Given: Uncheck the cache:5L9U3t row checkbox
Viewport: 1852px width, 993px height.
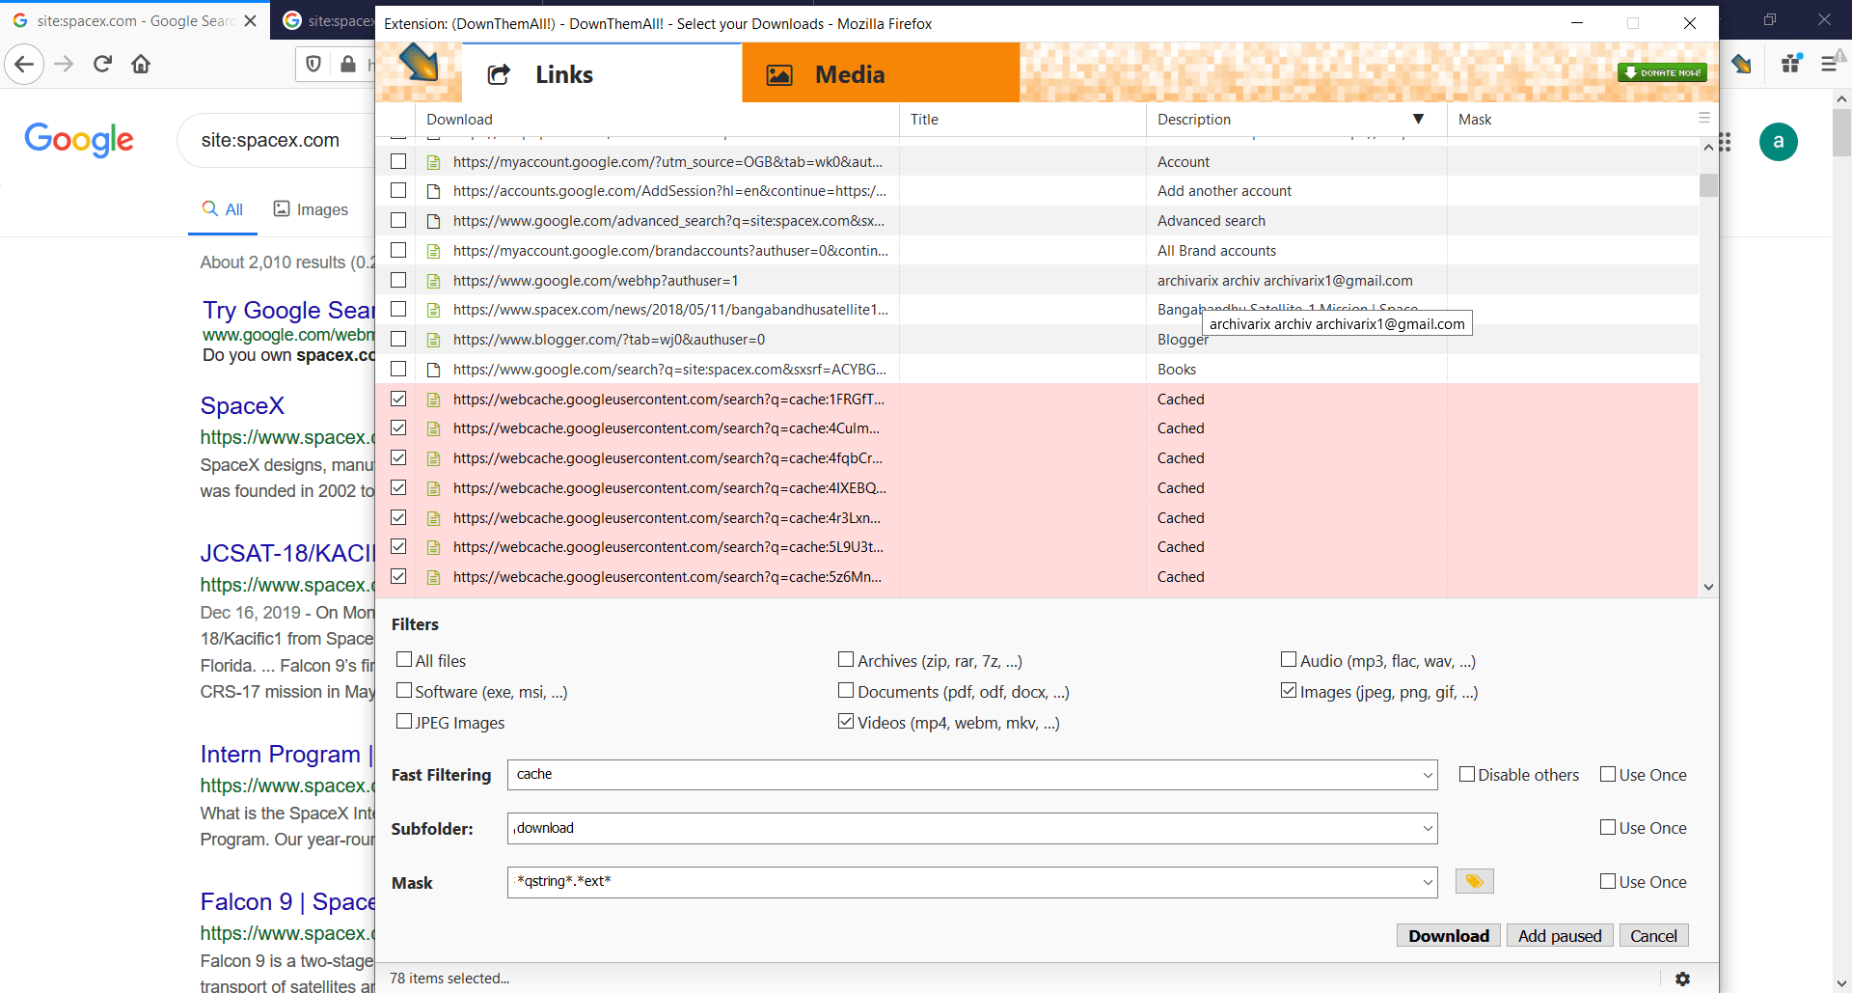Looking at the screenshot, I should point(398,546).
